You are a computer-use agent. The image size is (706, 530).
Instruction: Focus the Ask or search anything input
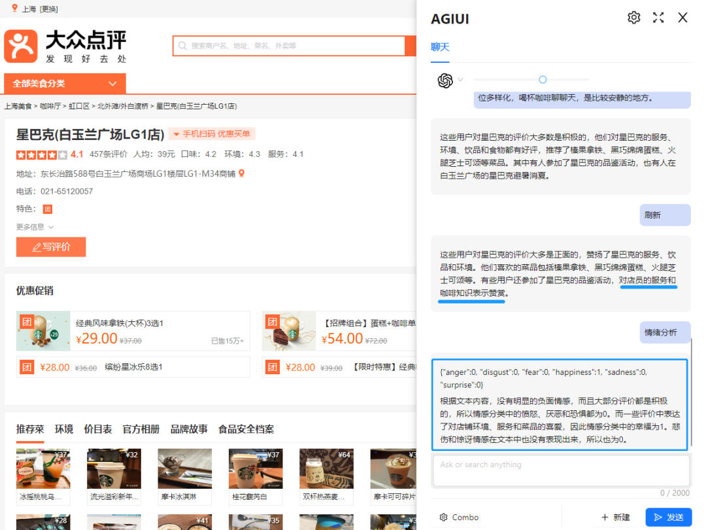point(561,470)
